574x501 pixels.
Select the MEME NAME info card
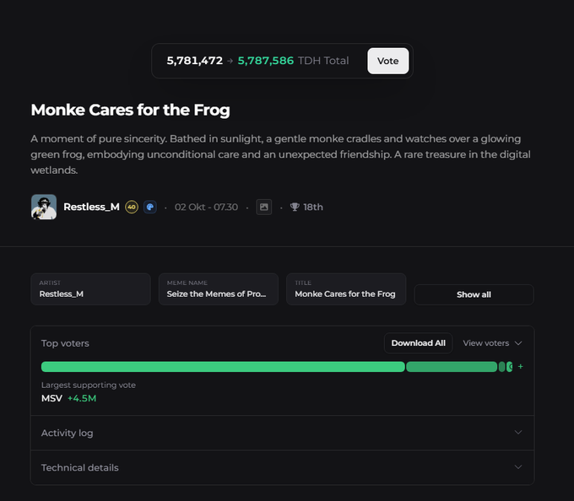pos(219,289)
